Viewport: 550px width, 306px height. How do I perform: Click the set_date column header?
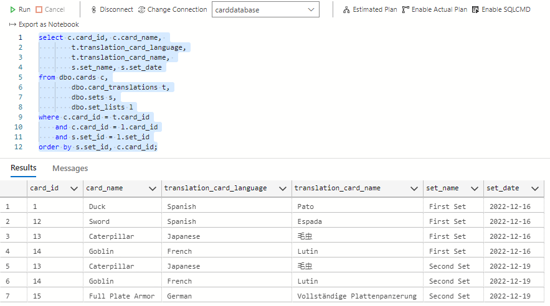pyautogui.click(x=514, y=188)
